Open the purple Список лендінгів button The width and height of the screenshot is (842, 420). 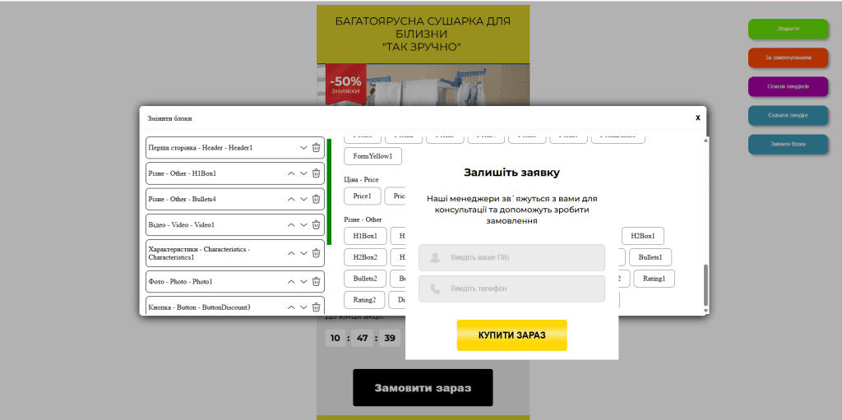[x=788, y=86]
